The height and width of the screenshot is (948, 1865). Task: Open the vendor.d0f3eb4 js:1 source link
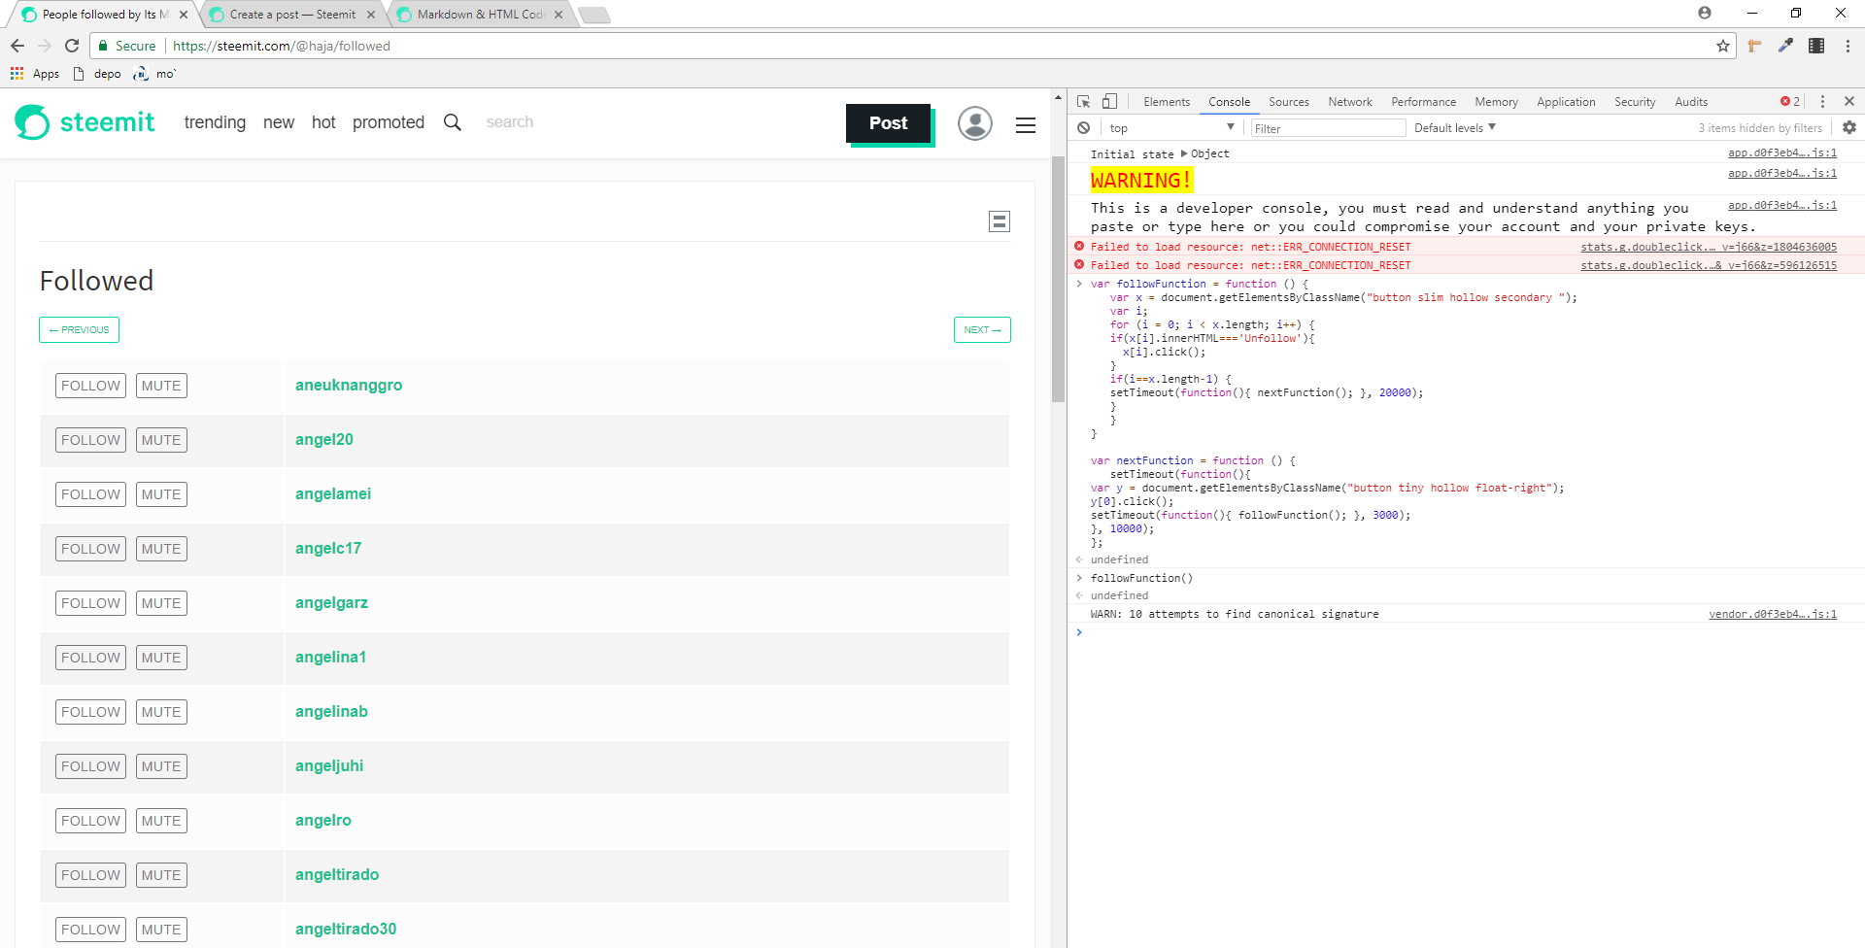coord(1773,614)
